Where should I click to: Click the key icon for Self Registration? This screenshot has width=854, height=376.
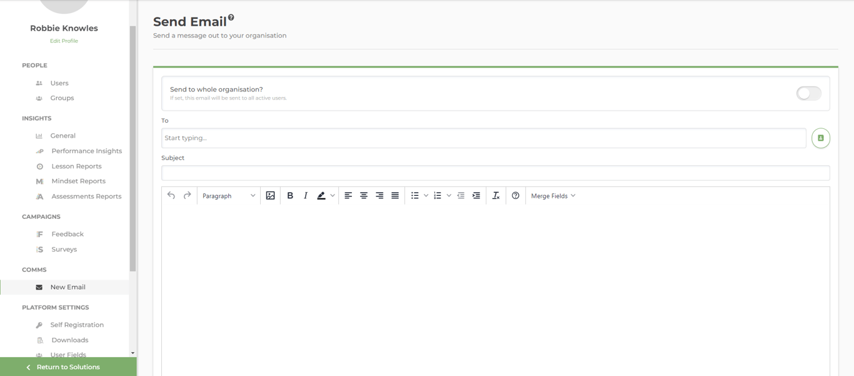pos(39,325)
